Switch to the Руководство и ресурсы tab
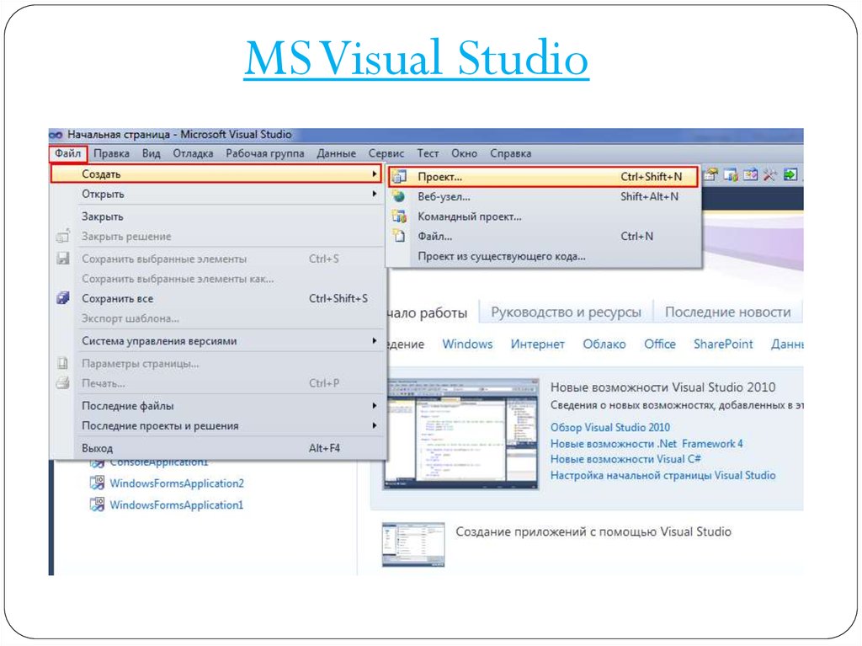Image resolution: width=862 pixels, height=646 pixels. click(566, 312)
